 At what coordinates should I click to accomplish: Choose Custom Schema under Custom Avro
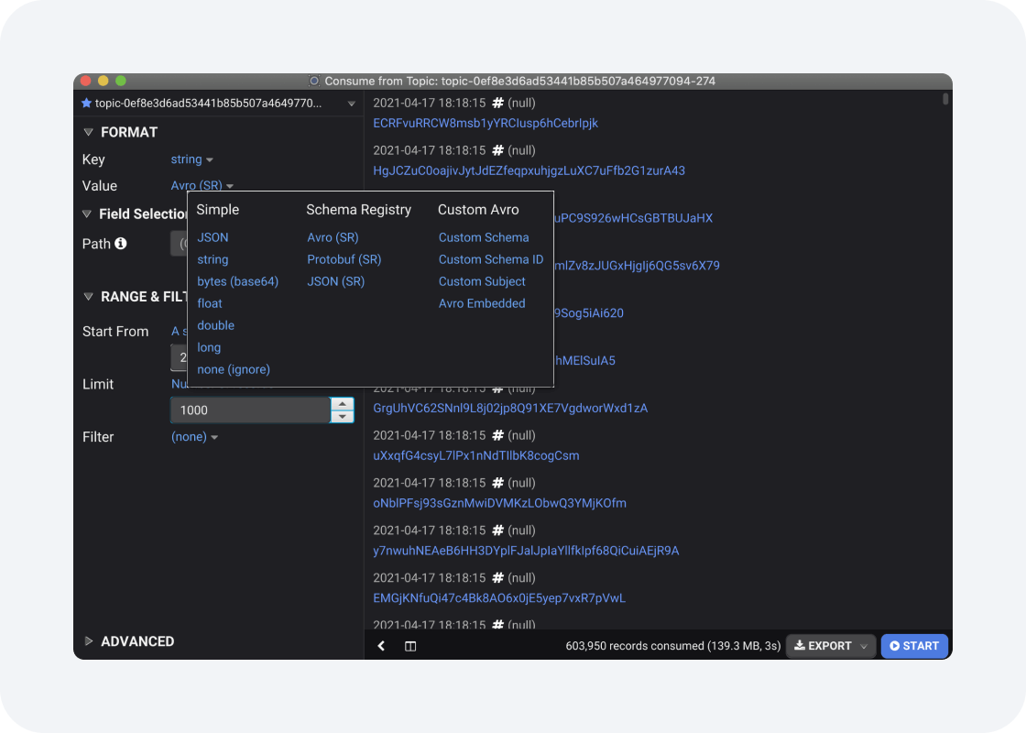tap(484, 237)
